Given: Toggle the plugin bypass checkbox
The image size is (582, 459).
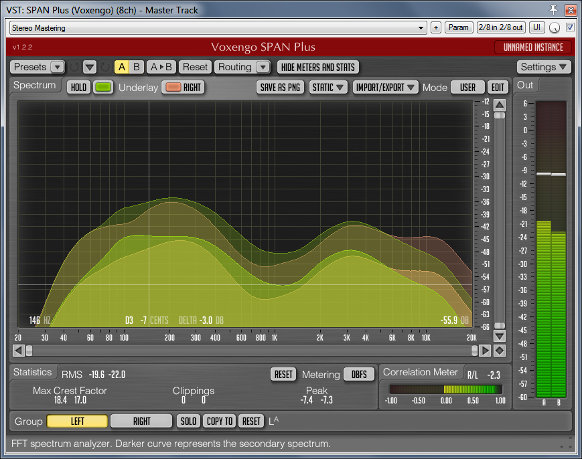Looking at the screenshot, I should tap(570, 27).
